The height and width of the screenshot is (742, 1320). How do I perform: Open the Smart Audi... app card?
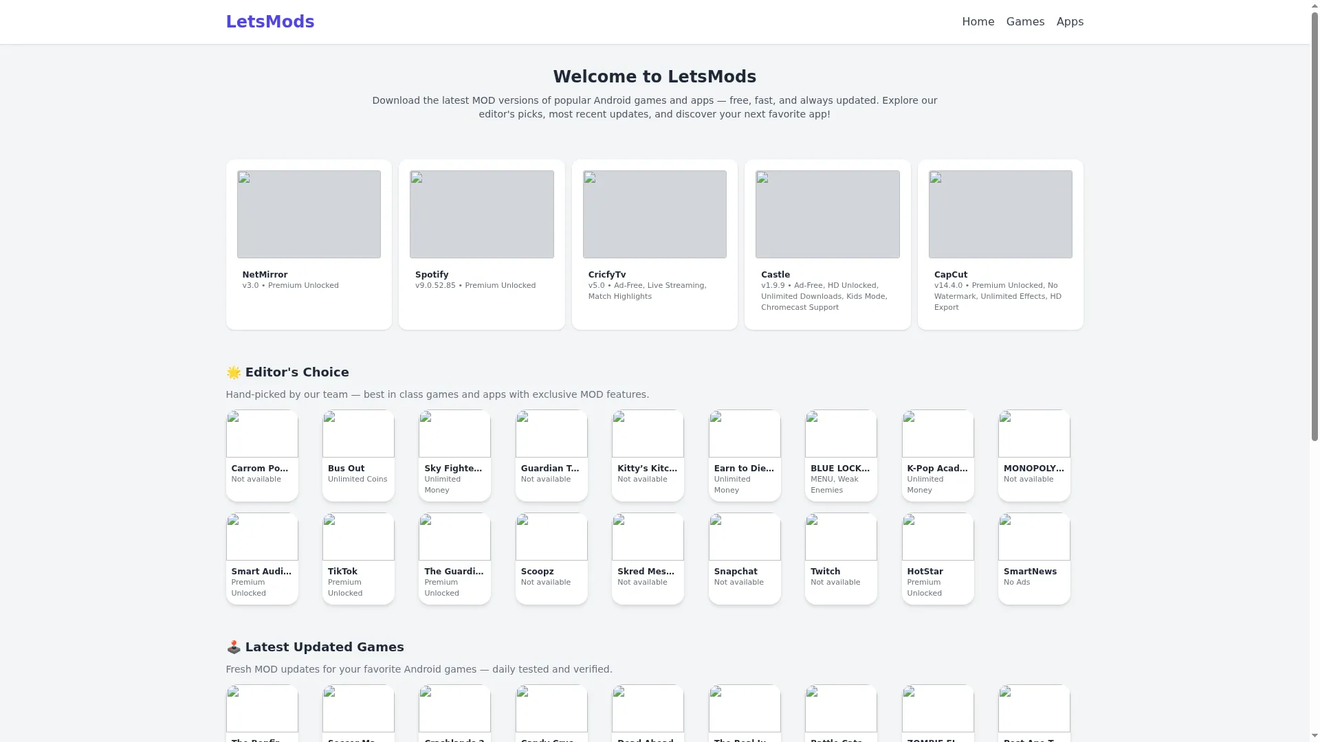coord(262,559)
